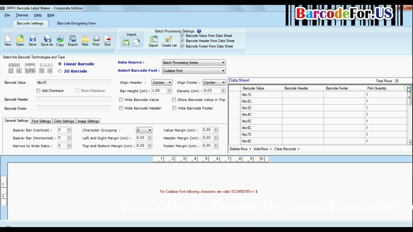Screen dimensions: 413x232
Task: Uncheck Barcode Header From Data Sheet
Action: tap(182, 41)
